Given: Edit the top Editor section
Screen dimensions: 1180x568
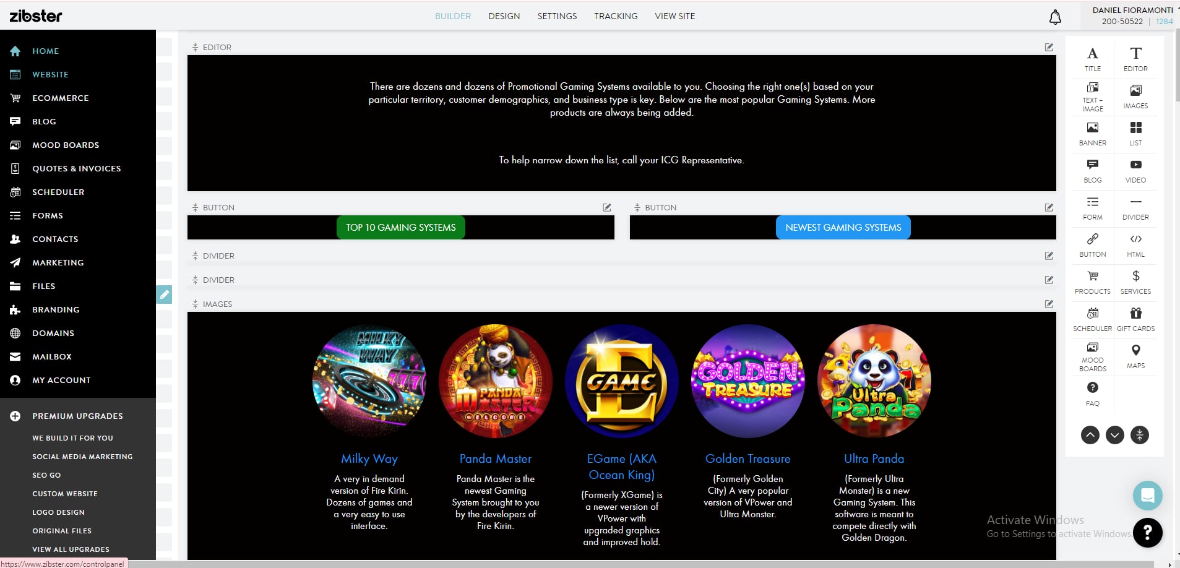Looking at the screenshot, I should [1049, 47].
